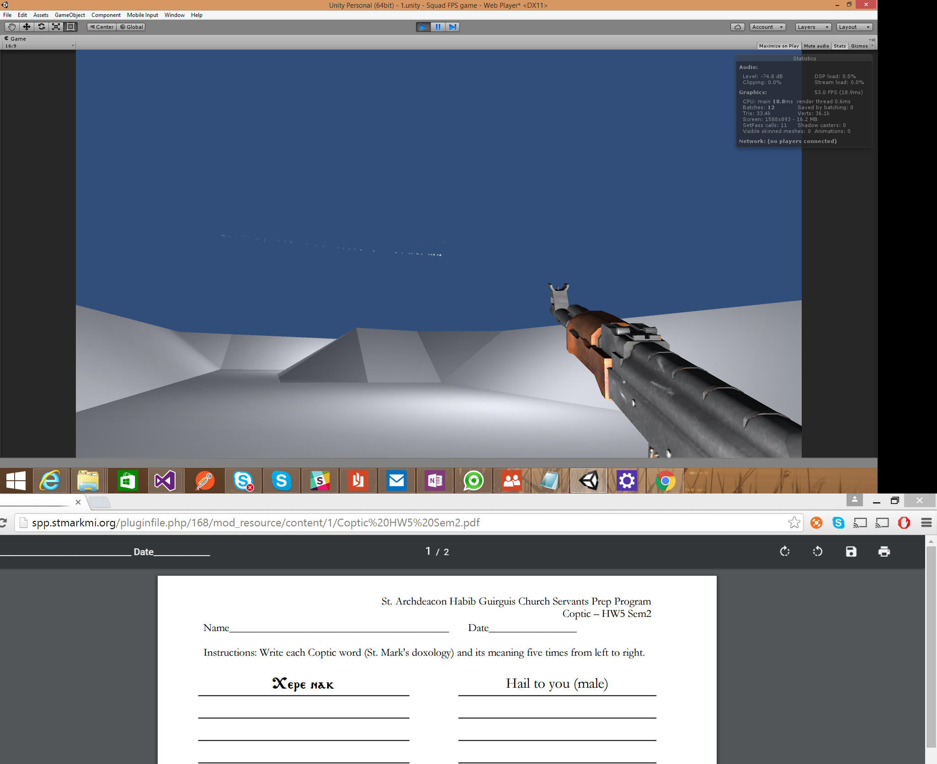The width and height of the screenshot is (937, 764).
Task: Click the PDF print icon
Action: click(x=884, y=552)
